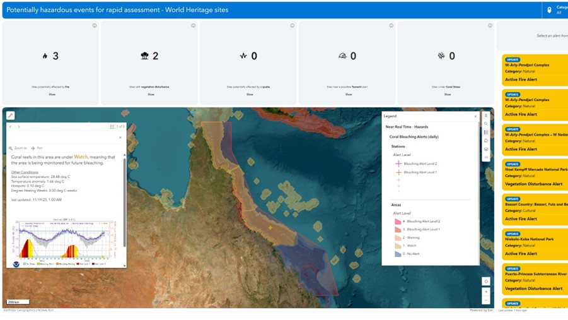Viewport: 568px width, 320px height.
Task: Find my location on the map
Action: [x=486, y=281]
